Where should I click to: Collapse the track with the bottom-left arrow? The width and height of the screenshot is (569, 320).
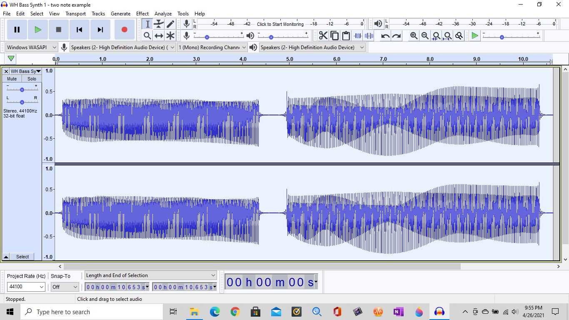(x=5, y=257)
